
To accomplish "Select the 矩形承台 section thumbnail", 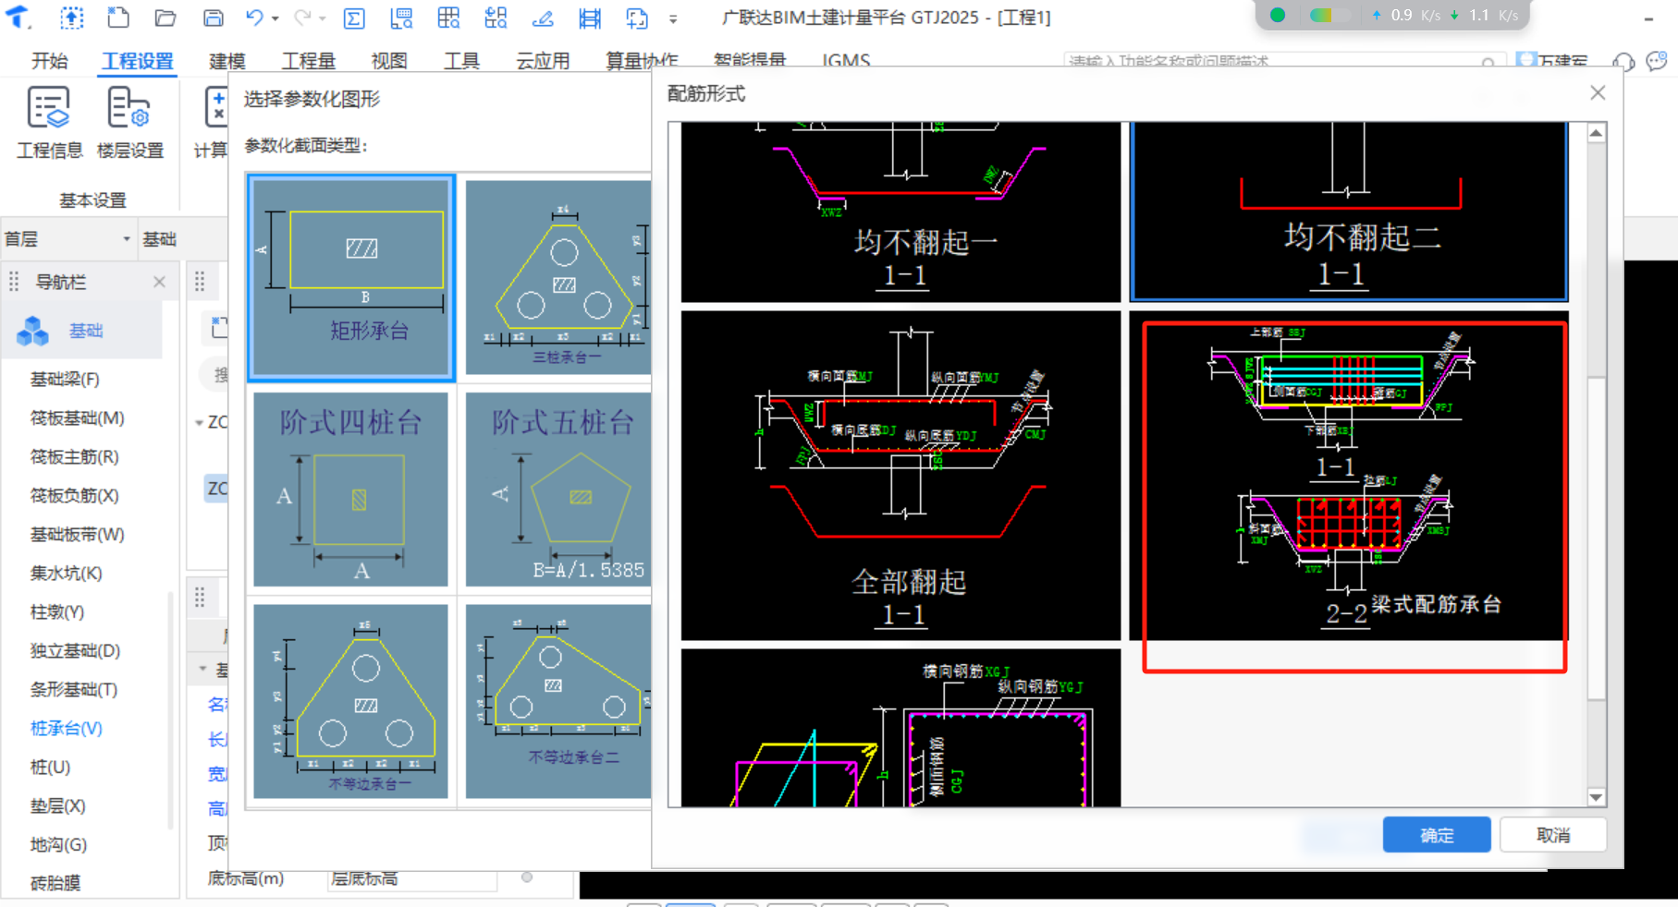I will tap(351, 277).
